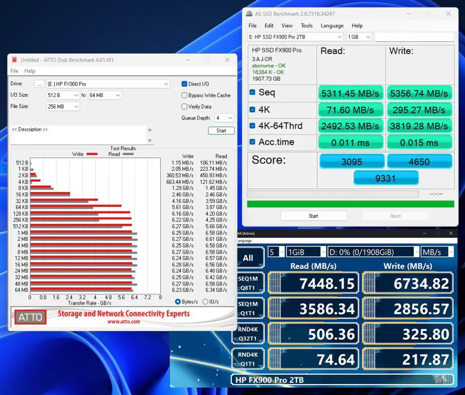
Task: Click the AS SSD read score 3095
Action: coord(352,162)
